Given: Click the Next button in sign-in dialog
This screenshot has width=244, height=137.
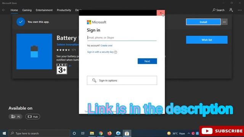Looking at the screenshot, I should (x=147, y=61).
